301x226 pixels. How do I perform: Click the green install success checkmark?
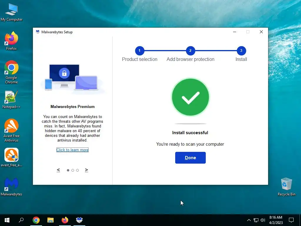190,97
